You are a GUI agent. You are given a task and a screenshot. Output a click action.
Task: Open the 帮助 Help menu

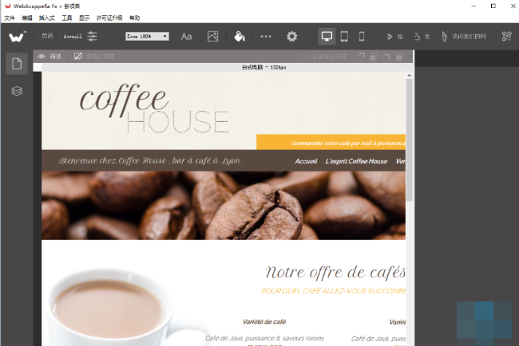pyautogui.click(x=134, y=18)
